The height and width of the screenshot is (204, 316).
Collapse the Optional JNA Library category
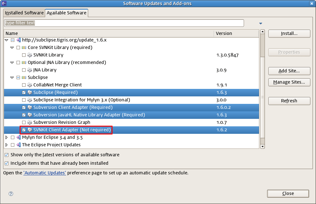(x=12, y=63)
